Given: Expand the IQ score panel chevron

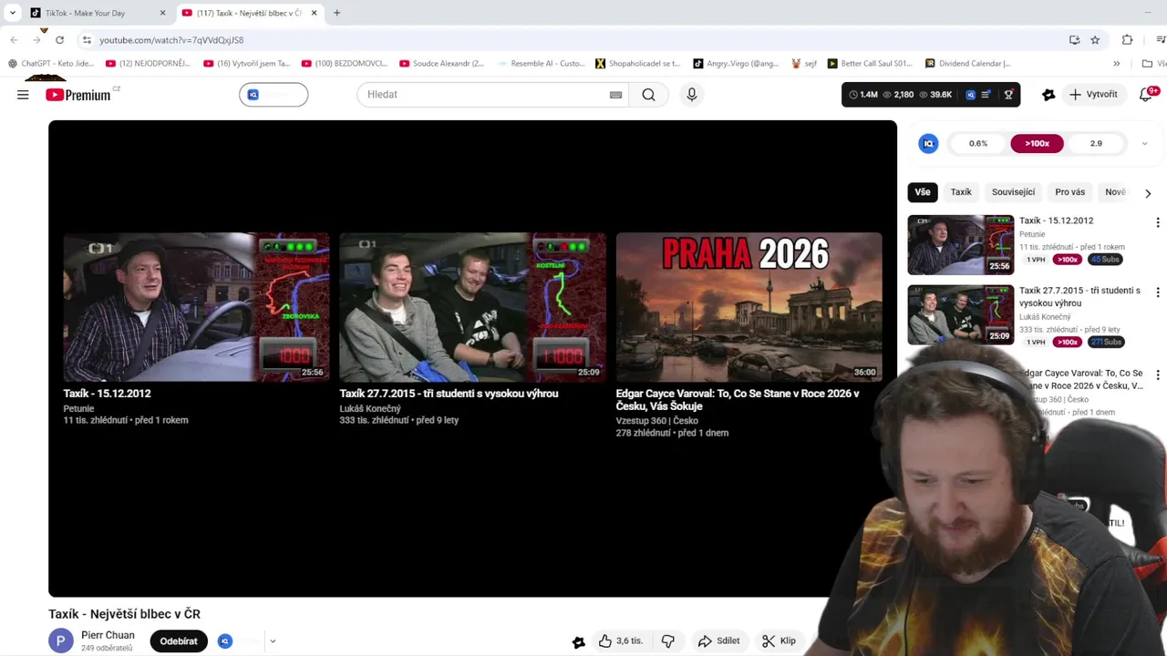Looking at the screenshot, I should 1144,144.
